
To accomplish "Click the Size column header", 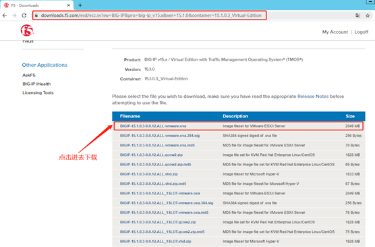I will pyautogui.click(x=350, y=116).
